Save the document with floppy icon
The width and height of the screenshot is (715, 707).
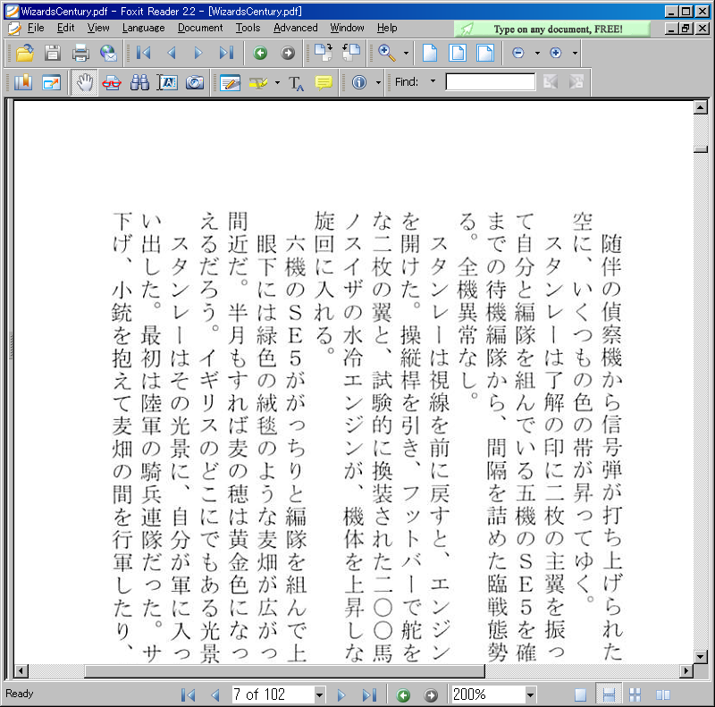[x=53, y=53]
